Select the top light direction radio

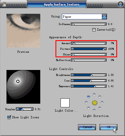(x=94, y=94)
